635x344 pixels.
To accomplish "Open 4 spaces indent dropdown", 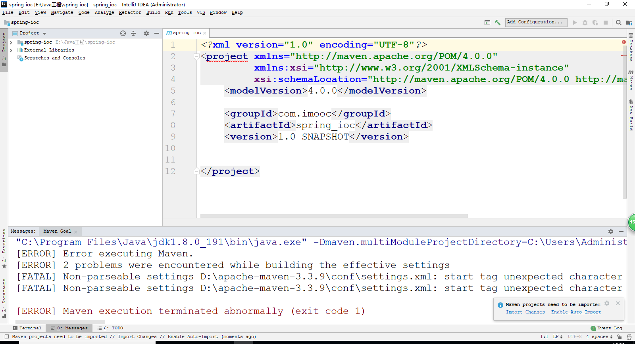I will (599, 337).
